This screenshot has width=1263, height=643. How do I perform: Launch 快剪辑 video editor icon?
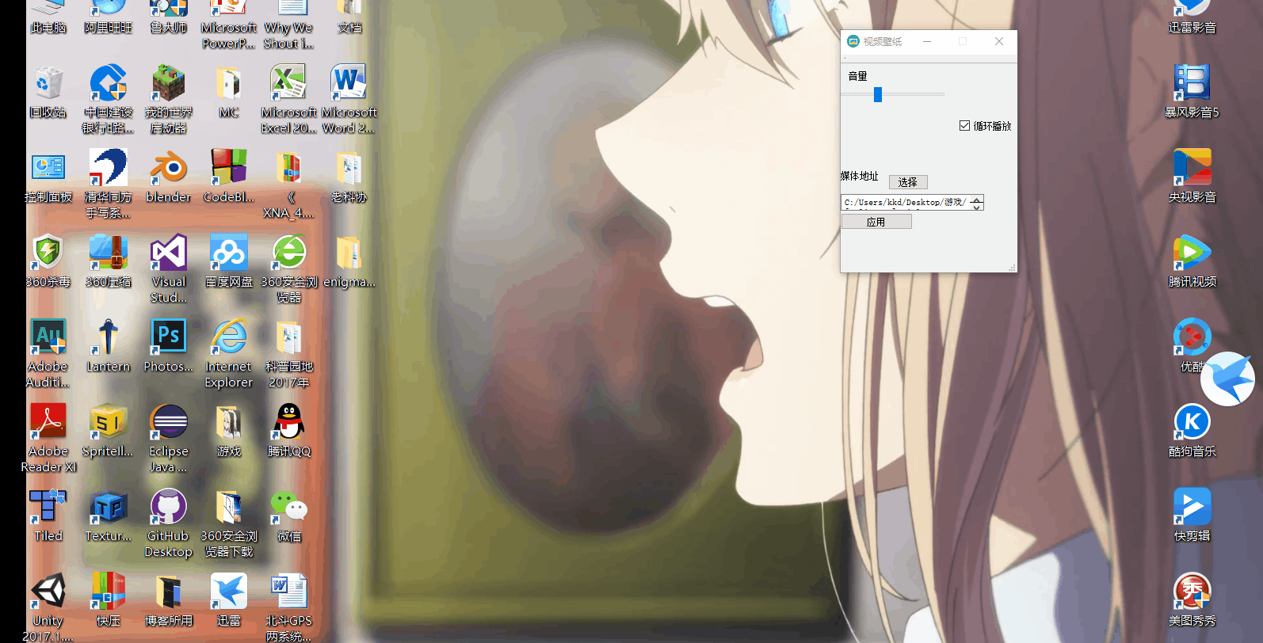1192,506
